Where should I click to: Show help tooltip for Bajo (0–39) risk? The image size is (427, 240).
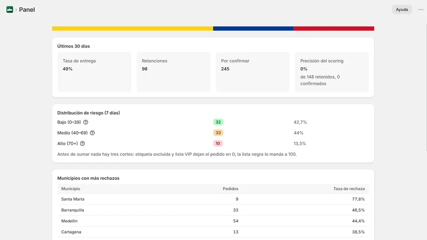click(85, 122)
